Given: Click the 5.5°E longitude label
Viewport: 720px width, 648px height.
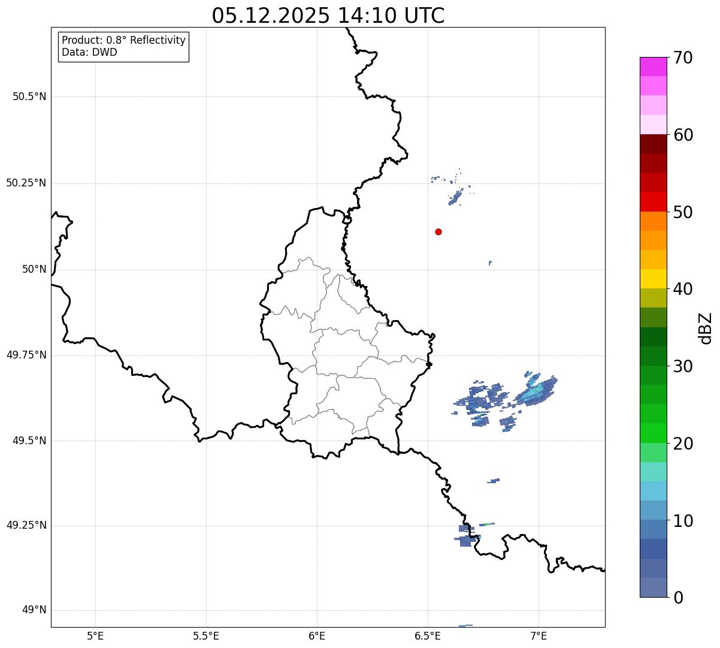Looking at the screenshot, I should [206, 635].
